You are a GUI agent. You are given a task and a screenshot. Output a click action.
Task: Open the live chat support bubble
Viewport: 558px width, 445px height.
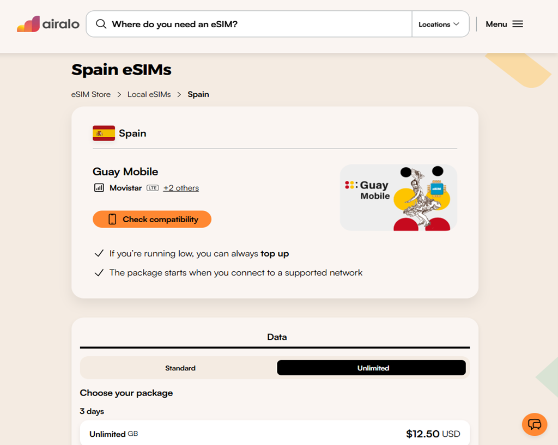click(x=534, y=424)
